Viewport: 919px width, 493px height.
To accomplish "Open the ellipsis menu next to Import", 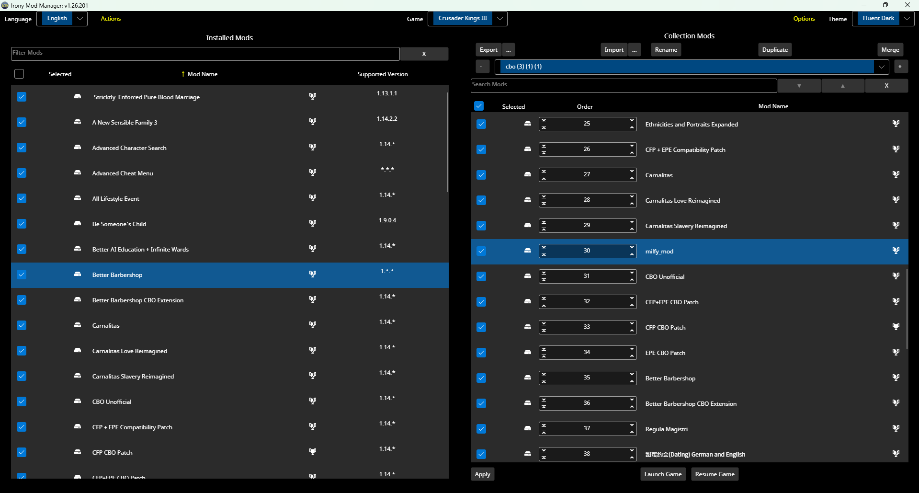I will tap(635, 50).
